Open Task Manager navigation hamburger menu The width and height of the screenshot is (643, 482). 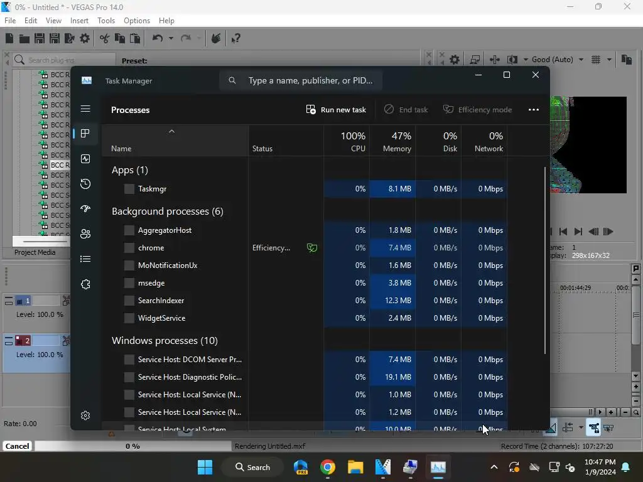(x=85, y=109)
